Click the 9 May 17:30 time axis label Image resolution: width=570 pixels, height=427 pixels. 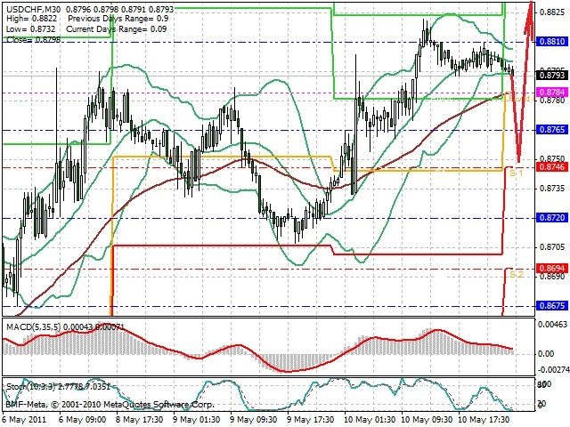point(310,419)
